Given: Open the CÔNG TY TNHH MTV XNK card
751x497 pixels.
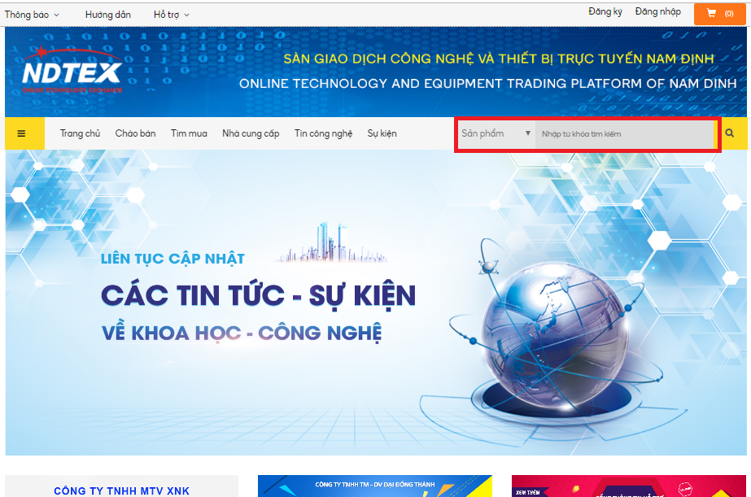Looking at the screenshot, I should pyautogui.click(x=122, y=486).
